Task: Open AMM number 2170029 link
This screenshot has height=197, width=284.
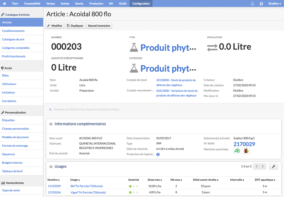Action: [x=244, y=144]
